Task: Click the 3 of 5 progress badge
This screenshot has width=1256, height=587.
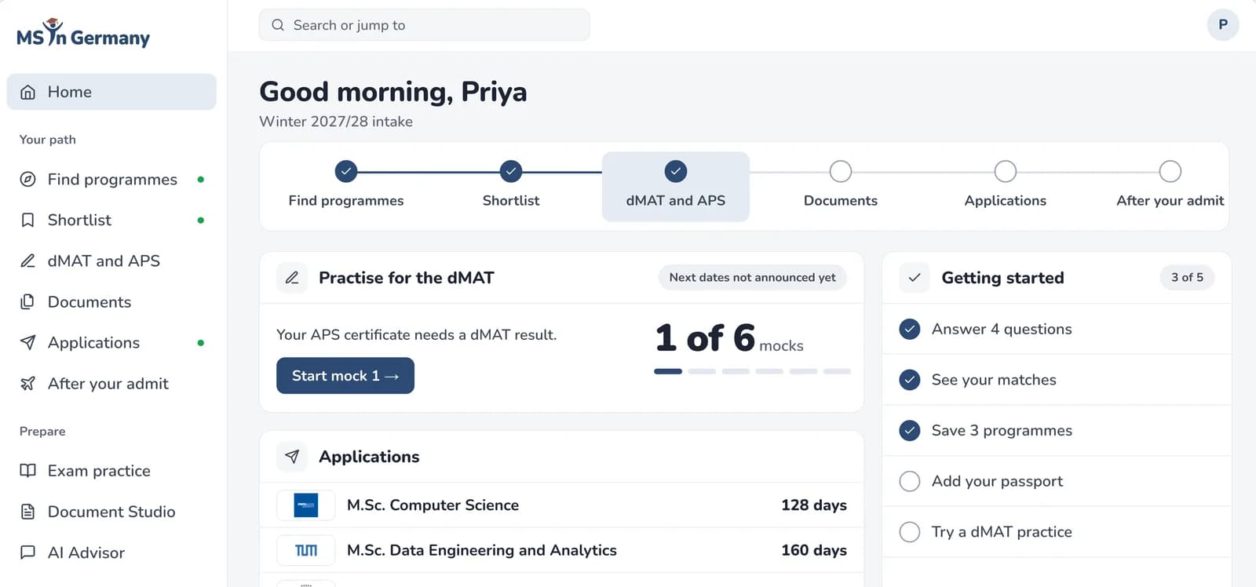Action: pyautogui.click(x=1187, y=278)
